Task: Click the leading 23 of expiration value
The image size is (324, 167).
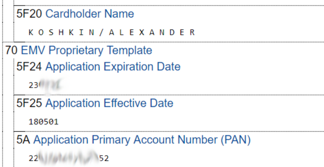Action: point(33,85)
